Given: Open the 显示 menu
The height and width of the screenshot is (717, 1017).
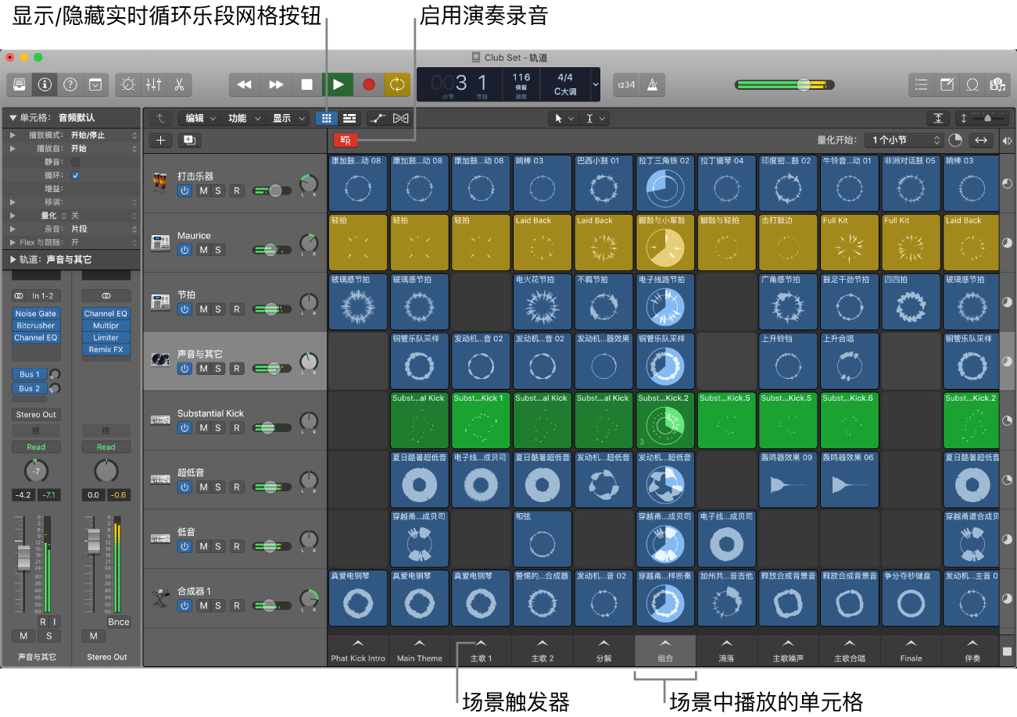Looking at the screenshot, I should point(289,118).
